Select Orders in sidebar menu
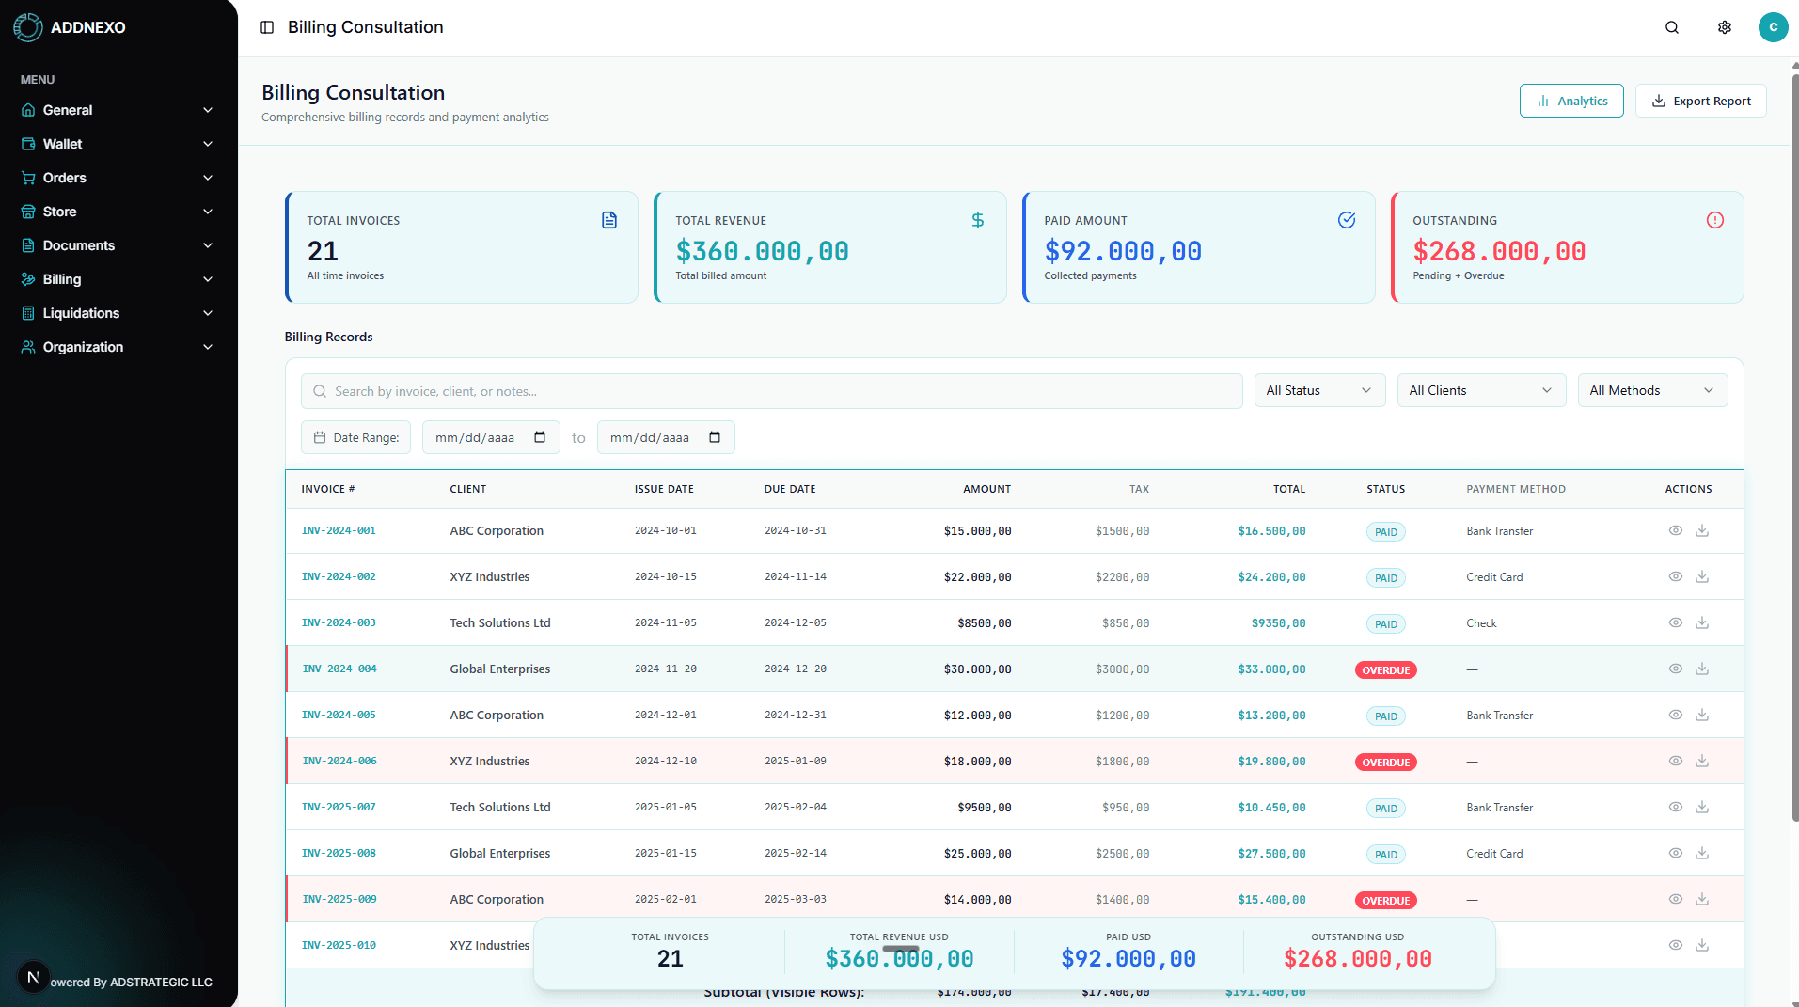The height and width of the screenshot is (1007, 1799). tap(118, 178)
